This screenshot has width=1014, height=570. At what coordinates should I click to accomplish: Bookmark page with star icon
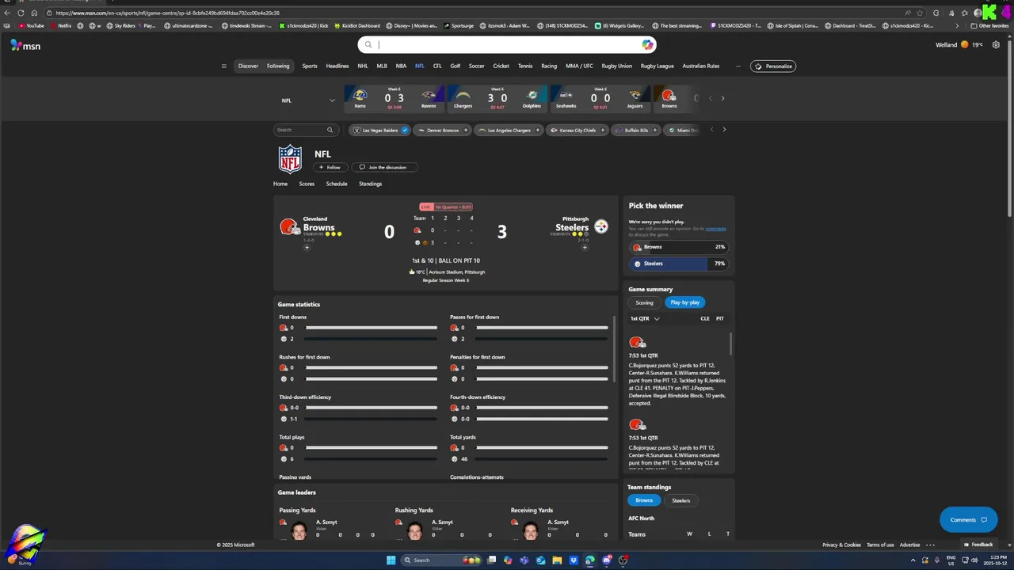[920, 13]
